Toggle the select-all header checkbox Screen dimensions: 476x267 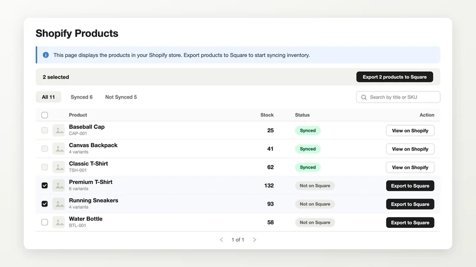(x=45, y=115)
